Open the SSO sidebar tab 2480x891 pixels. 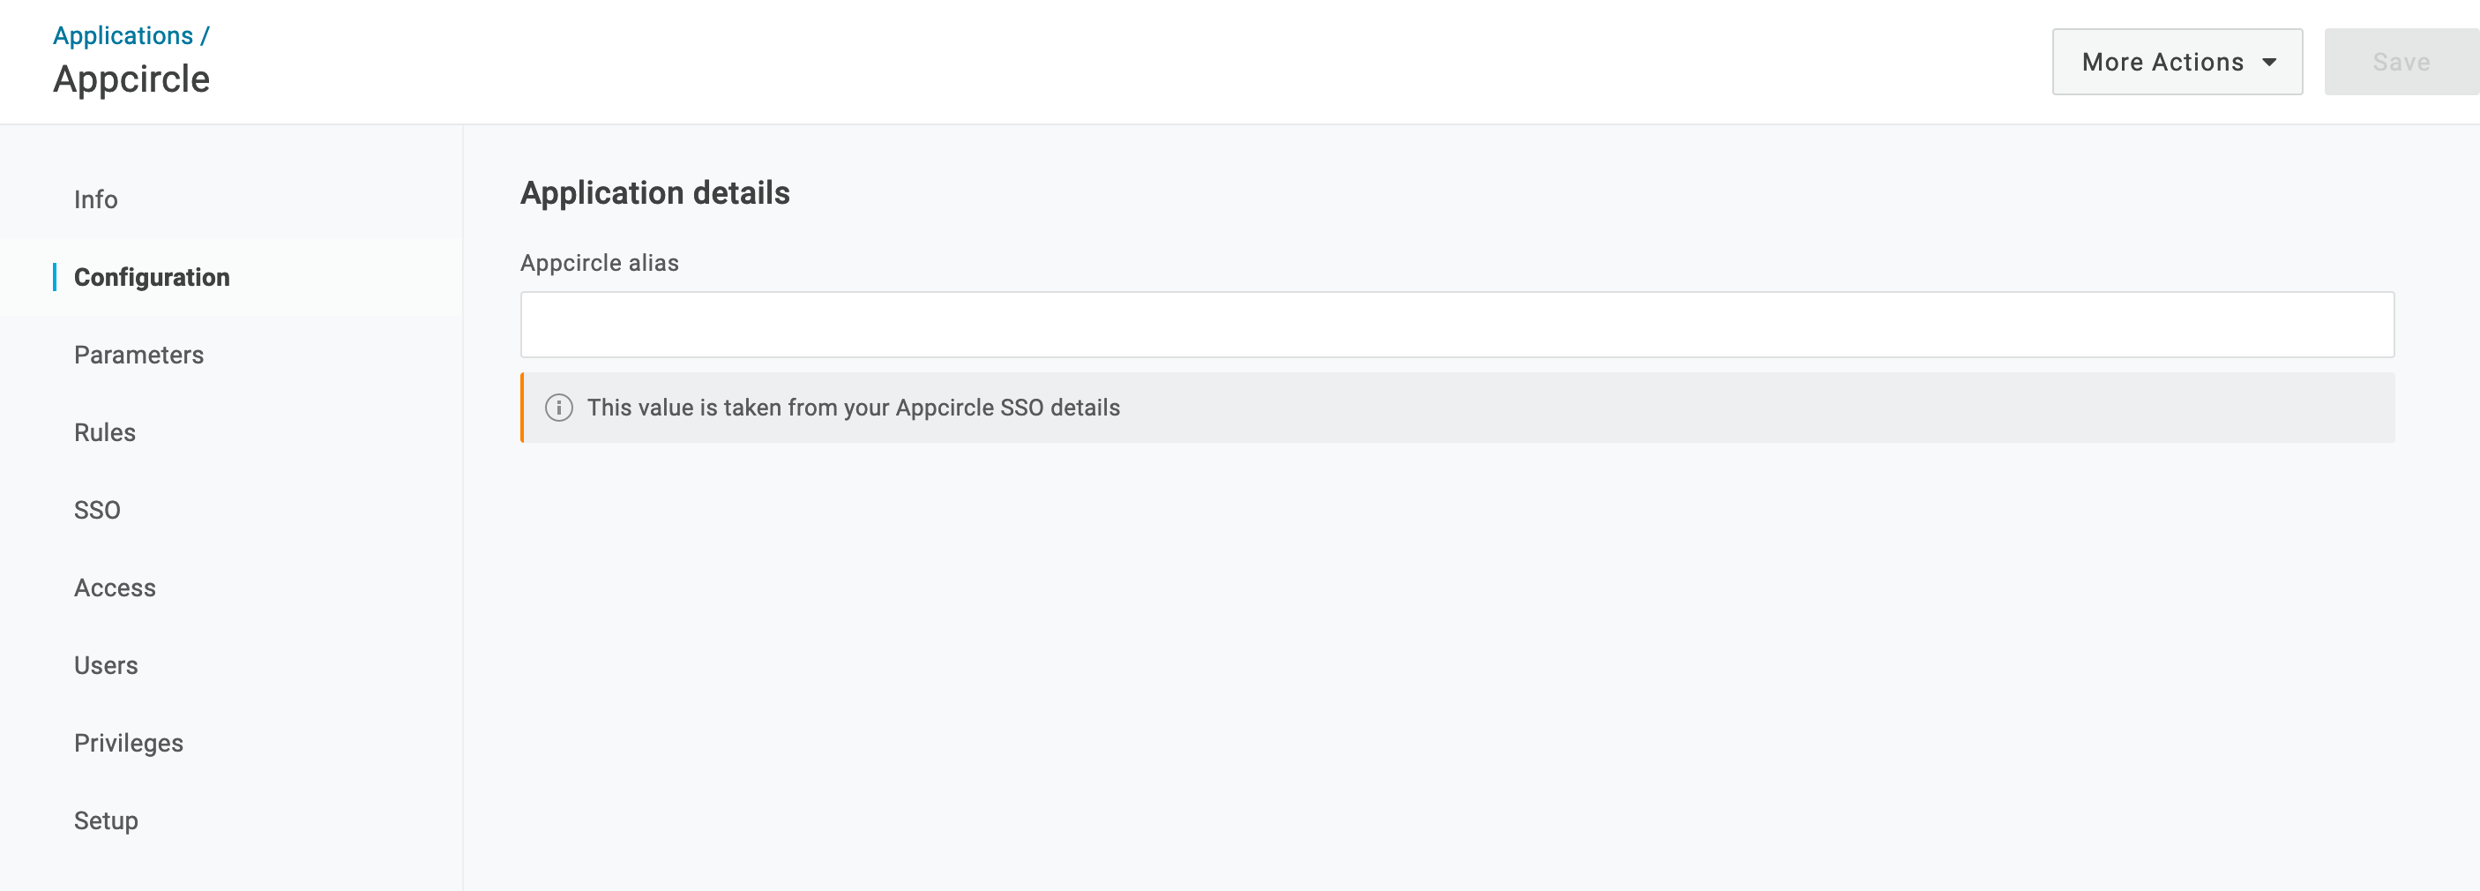pos(97,510)
